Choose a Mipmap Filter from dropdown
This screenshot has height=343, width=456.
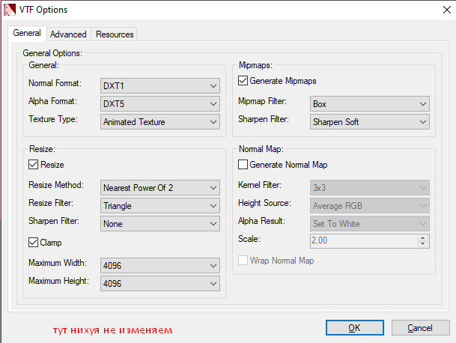click(x=369, y=103)
